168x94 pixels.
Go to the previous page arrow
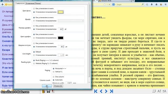tap(101, 91)
